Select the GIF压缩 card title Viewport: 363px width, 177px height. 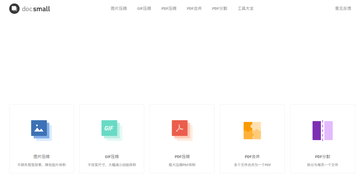click(x=112, y=157)
